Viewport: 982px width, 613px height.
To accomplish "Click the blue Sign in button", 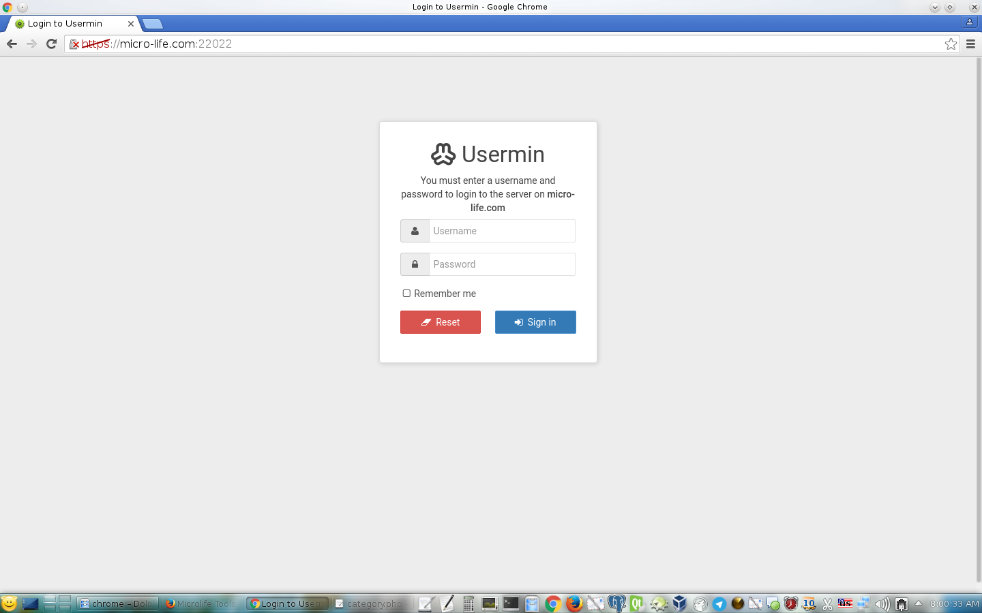I will 535,322.
